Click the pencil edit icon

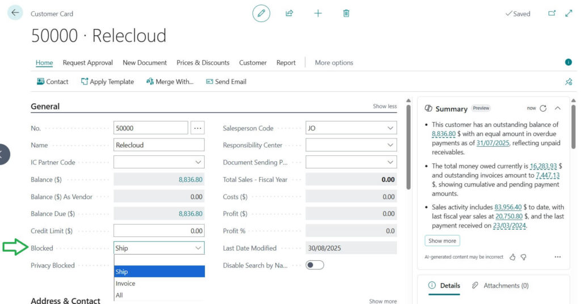click(x=261, y=13)
